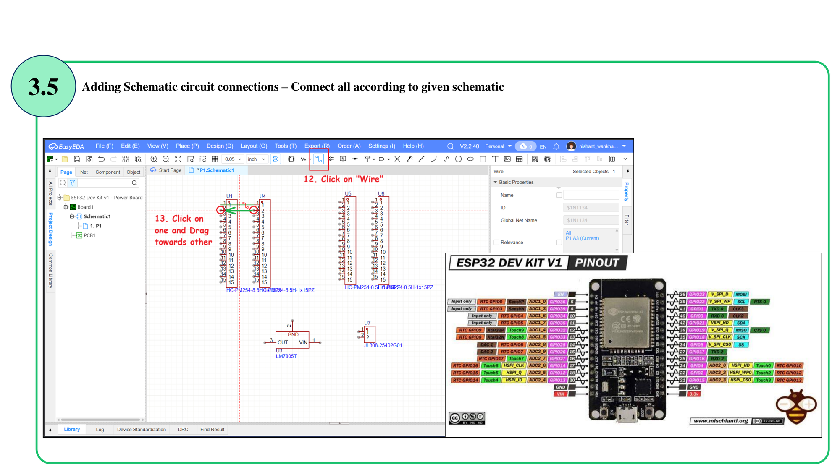
Task: Pin the left panel with pushpin
Action: point(50,171)
